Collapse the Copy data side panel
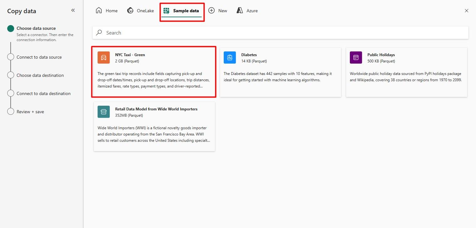Image resolution: width=476 pixels, height=228 pixels. tap(73, 10)
